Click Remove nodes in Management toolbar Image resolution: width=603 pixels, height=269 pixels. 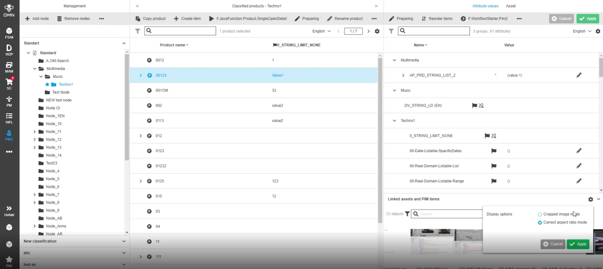click(x=74, y=19)
